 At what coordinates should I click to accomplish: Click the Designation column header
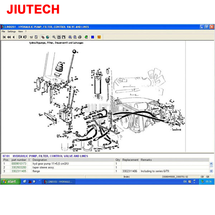pos(40,160)
